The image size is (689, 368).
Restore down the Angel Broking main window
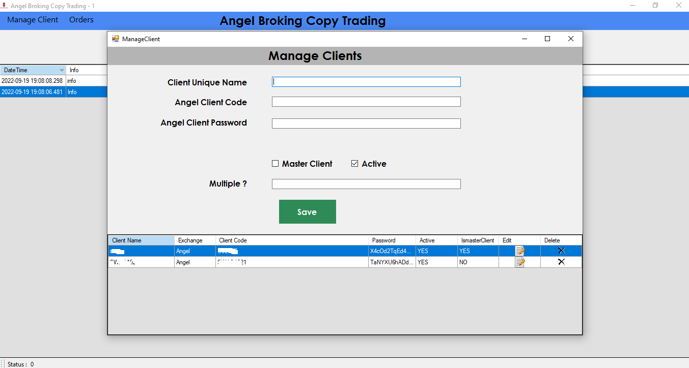tap(655, 6)
